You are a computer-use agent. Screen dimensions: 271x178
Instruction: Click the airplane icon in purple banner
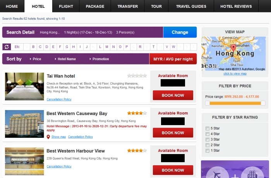click(x=217, y=174)
